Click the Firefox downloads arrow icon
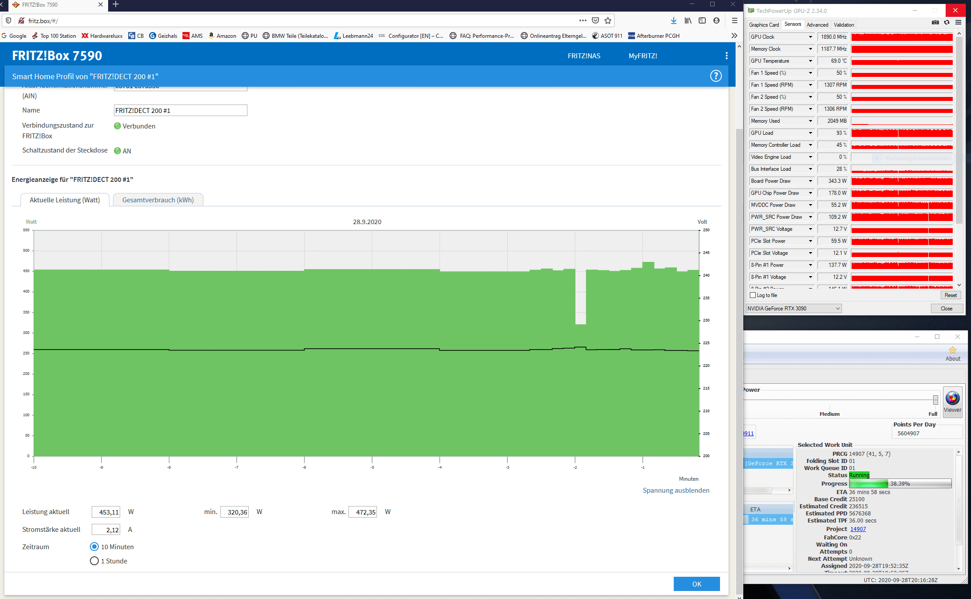This screenshot has height=599, width=971. 673,20
